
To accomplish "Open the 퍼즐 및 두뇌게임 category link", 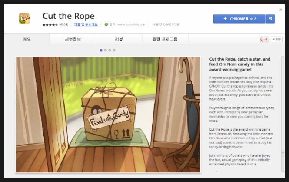I will [x=86, y=24].
